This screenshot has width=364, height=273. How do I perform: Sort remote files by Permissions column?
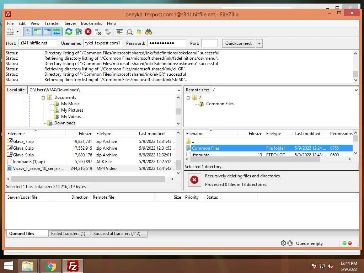[341, 134]
